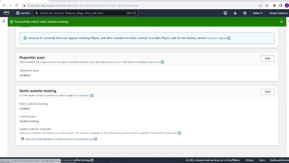The width and height of the screenshot is (289, 163).
Task: Open the left hamburger navigation menu
Action: click(4, 21)
